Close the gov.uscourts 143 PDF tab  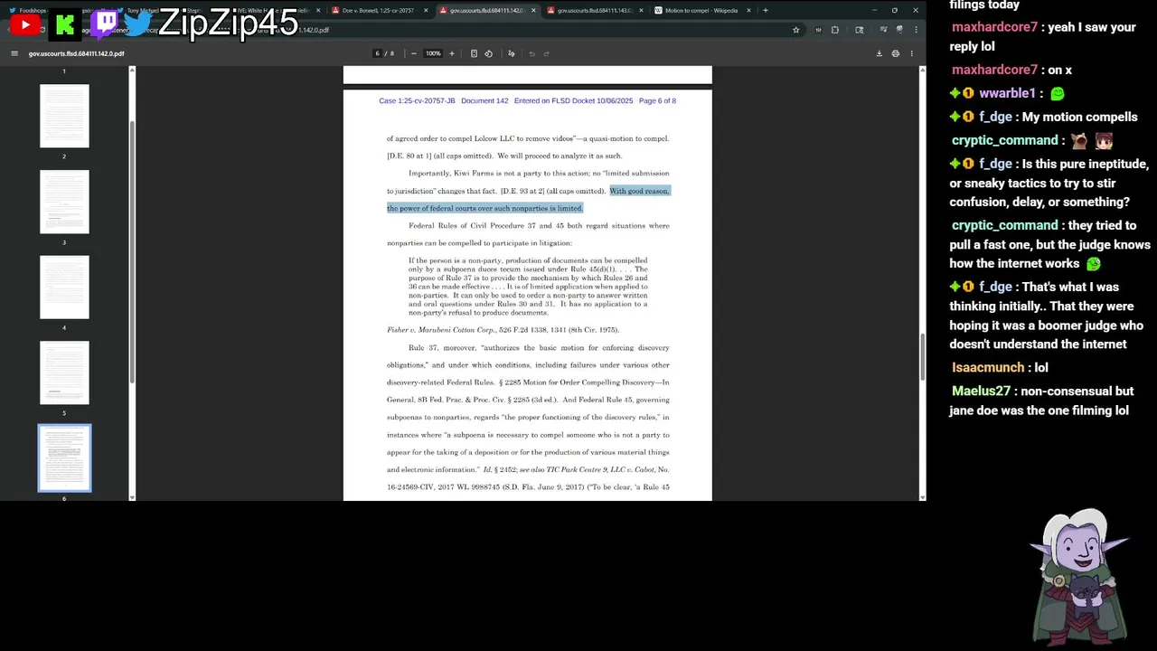pyautogui.click(x=641, y=11)
